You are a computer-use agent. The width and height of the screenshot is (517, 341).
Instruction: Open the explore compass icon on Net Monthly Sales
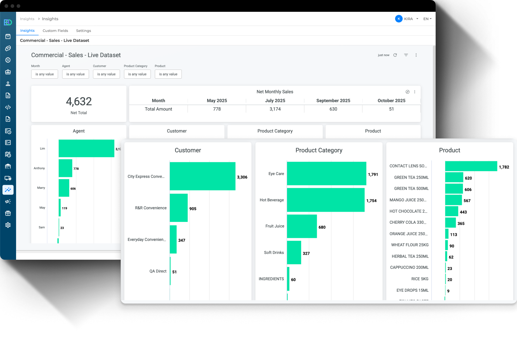click(407, 92)
